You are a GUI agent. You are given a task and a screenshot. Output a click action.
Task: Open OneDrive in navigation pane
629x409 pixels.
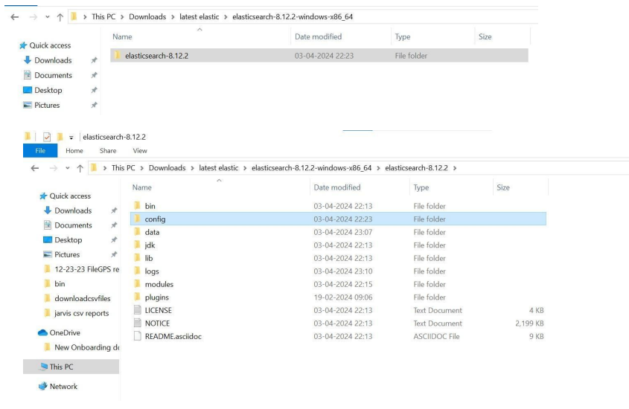pyautogui.click(x=59, y=333)
